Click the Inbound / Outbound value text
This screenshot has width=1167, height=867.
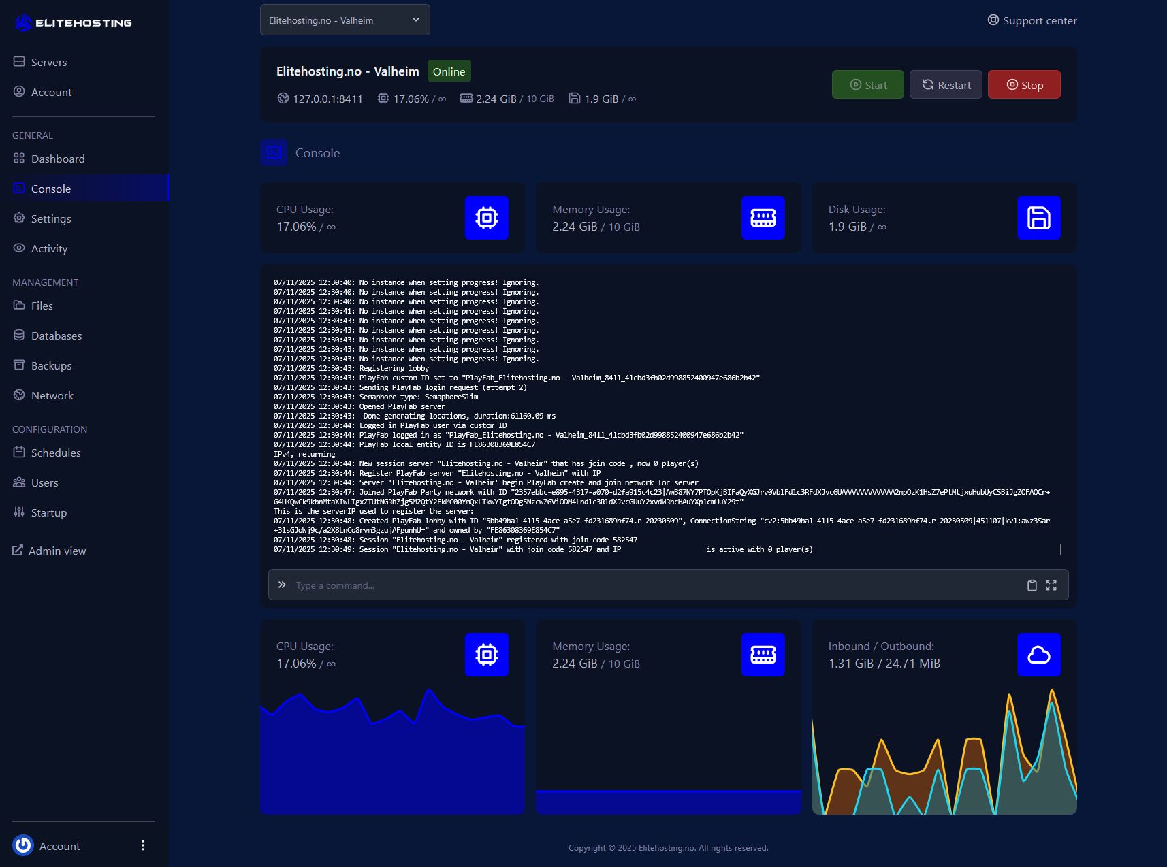[x=884, y=664]
